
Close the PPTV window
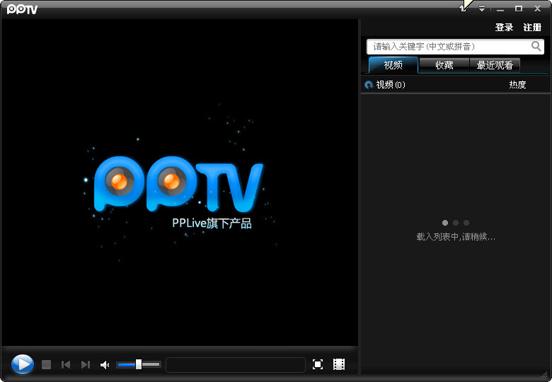pos(537,8)
